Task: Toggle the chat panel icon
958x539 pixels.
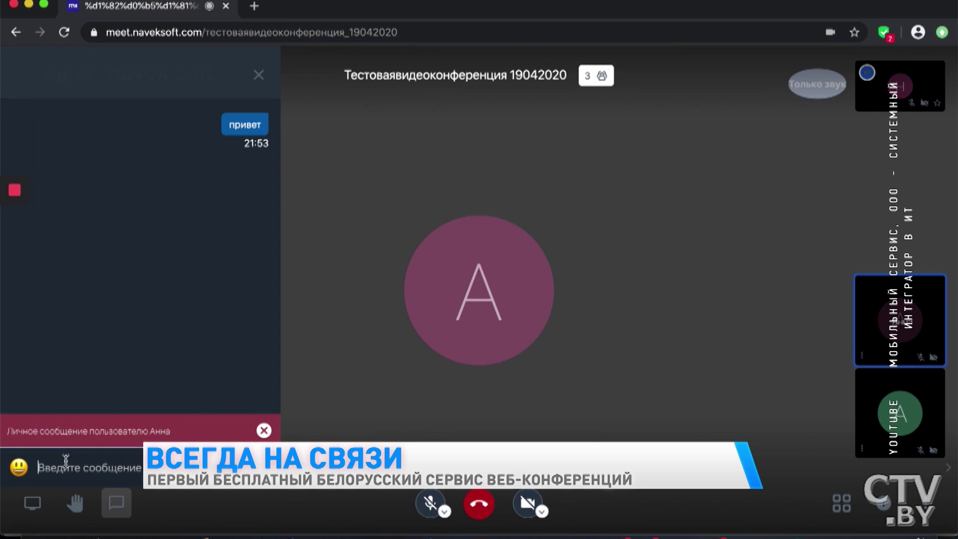Action: [x=116, y=503]
